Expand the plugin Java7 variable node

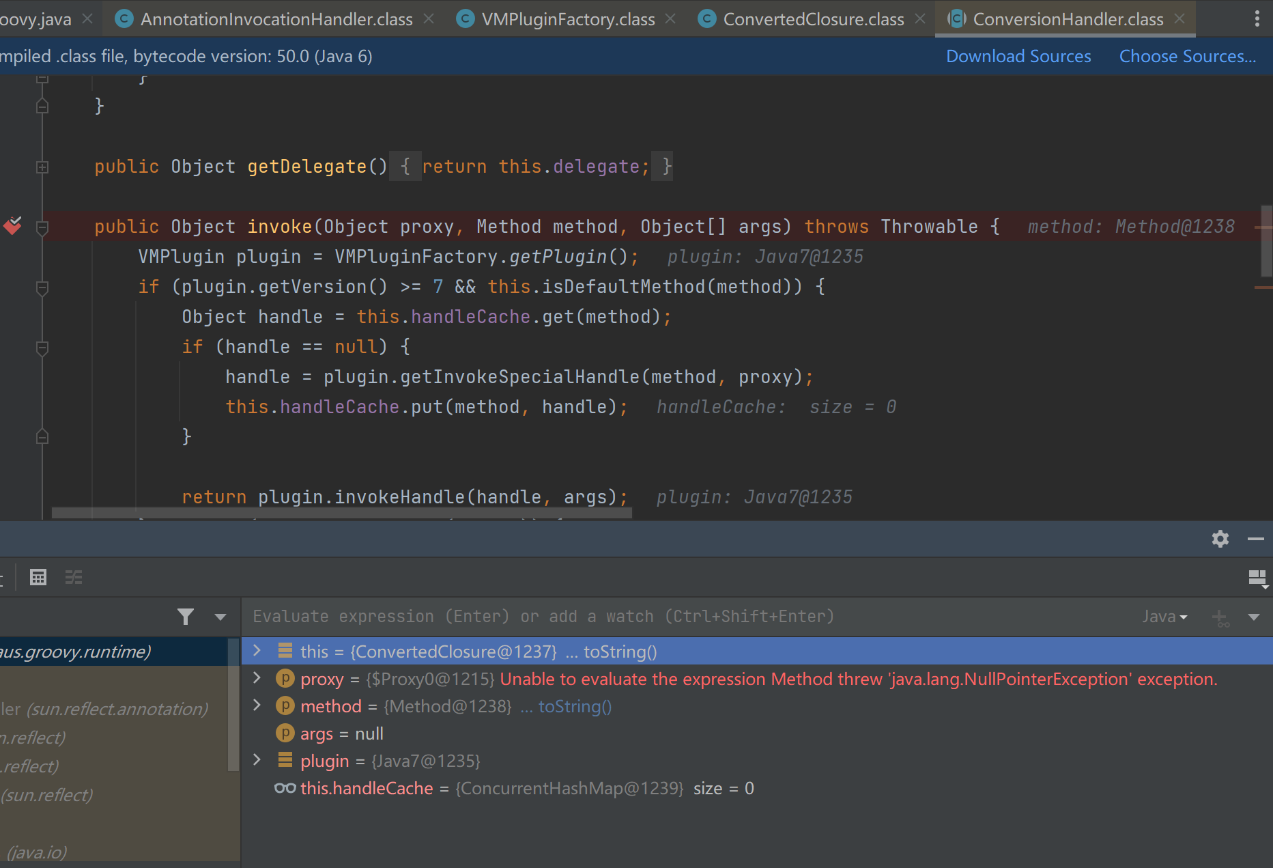click(x=257, y=760)
